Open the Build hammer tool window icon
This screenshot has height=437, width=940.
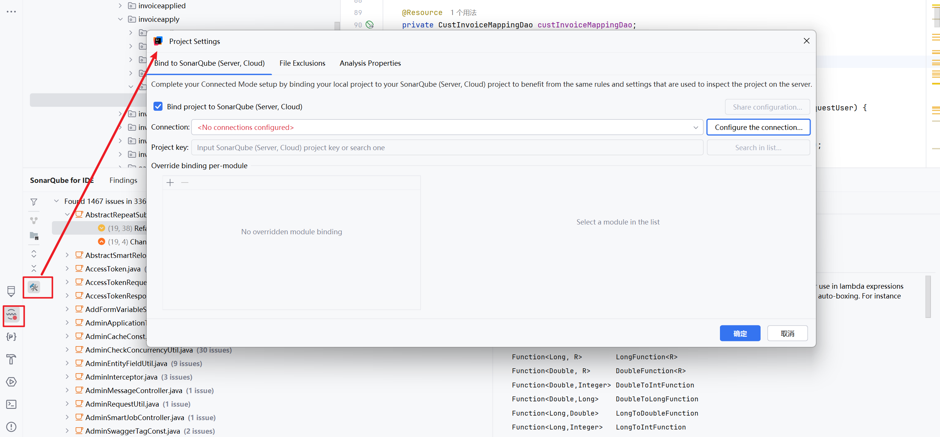pos(11,359)
